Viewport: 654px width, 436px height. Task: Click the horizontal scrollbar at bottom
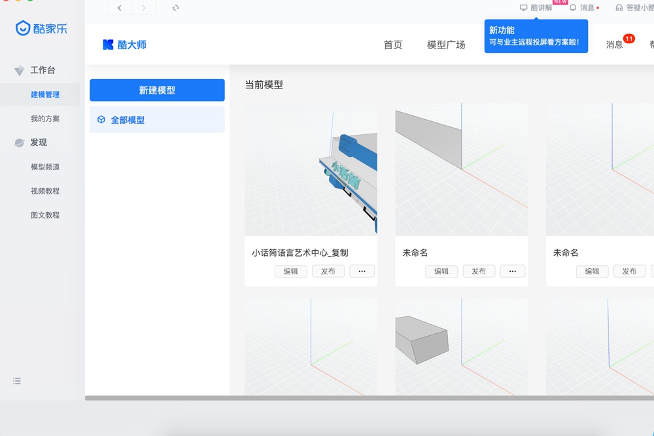coord(366,398)
